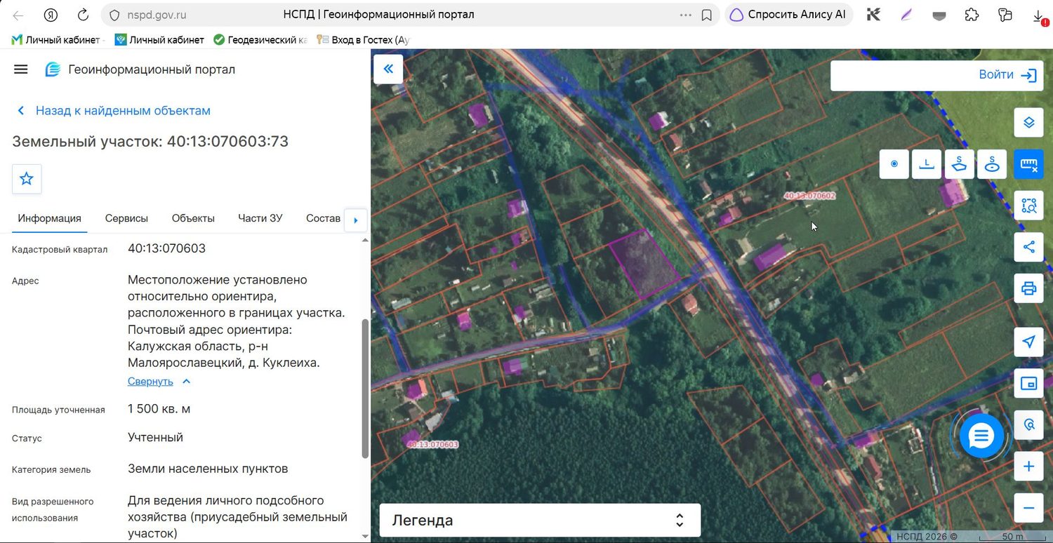Open the Состав tab
Image resolution: width=1053 pixels, height=543 pixels.
pos(323,218)
